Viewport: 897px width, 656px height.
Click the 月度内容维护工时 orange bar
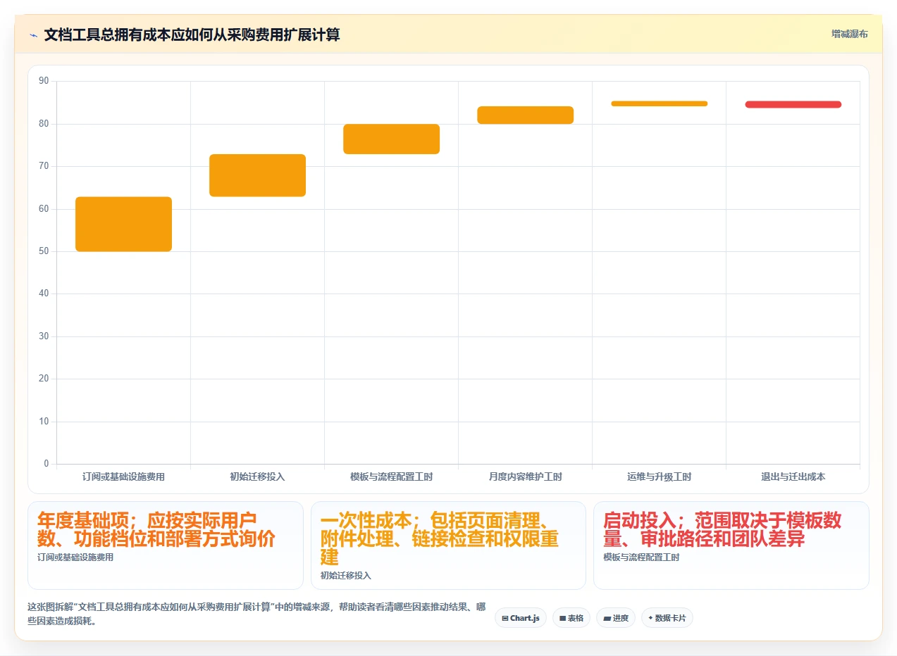[525, 115]
